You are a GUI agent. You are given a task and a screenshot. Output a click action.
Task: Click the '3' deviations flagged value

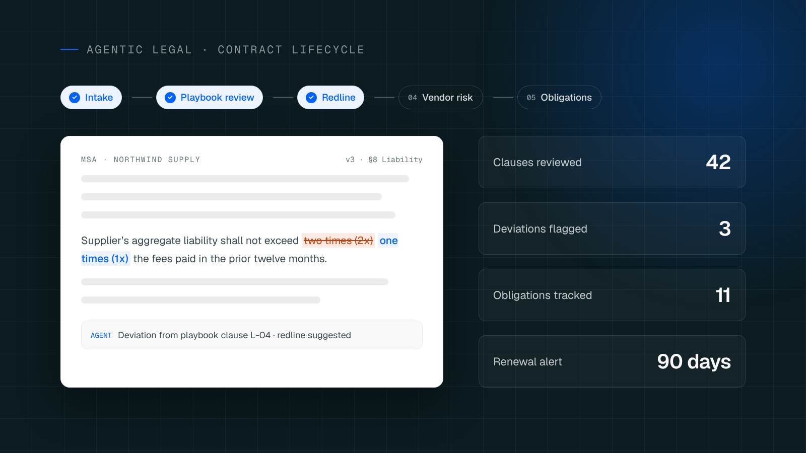pyautogui.click(x=725, y=229)
